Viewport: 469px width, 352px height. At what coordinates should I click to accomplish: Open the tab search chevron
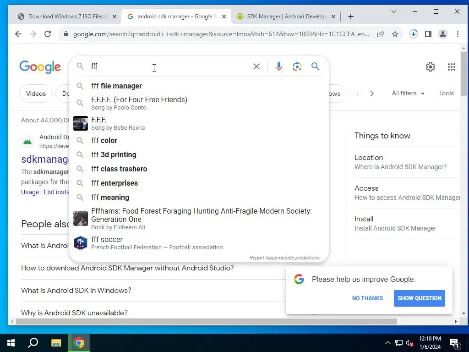394,11
